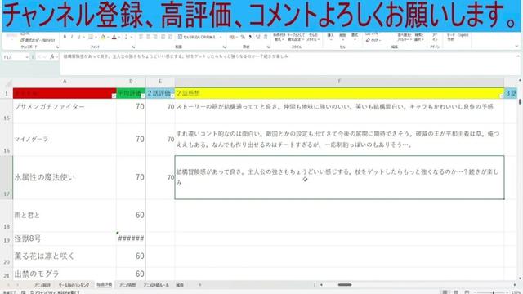Image resolution: width=523 pixels, height=294 pixels.
Task: Select cell ブサメンガチファイター
Action: [x=65, y=111]
